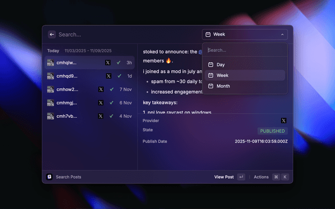Screen dimensions: 335x209
Task: Click the X icon beside Provider field
Action: (284, 121)
